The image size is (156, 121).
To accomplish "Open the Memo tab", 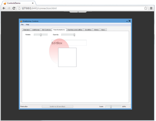I will (96, 30).
